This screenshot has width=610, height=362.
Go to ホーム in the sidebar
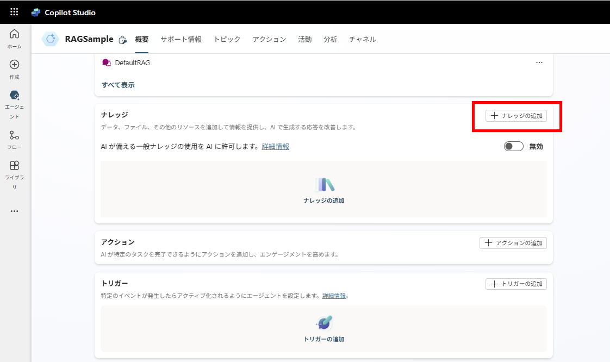tap(15, 39)
